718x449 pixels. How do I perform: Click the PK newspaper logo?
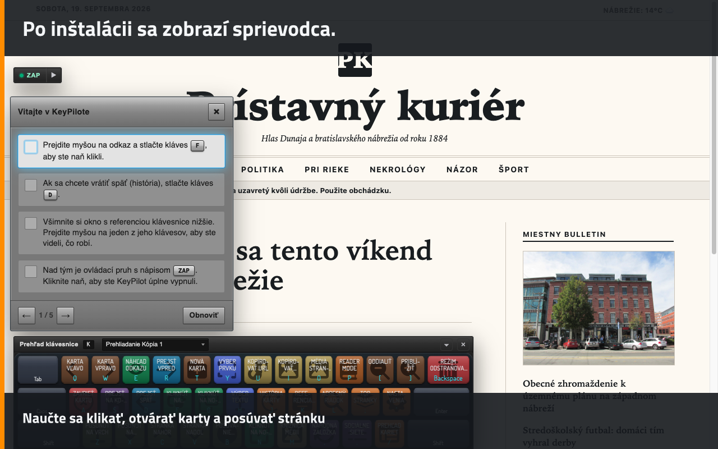point(355,60)
